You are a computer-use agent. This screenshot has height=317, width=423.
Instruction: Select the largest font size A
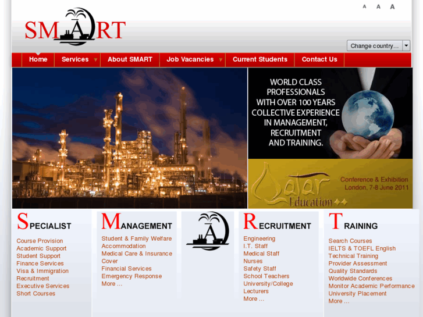click(392, 6)
